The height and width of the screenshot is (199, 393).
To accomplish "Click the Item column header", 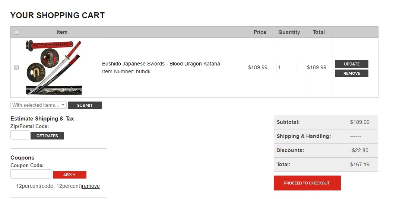I will 62,32.
